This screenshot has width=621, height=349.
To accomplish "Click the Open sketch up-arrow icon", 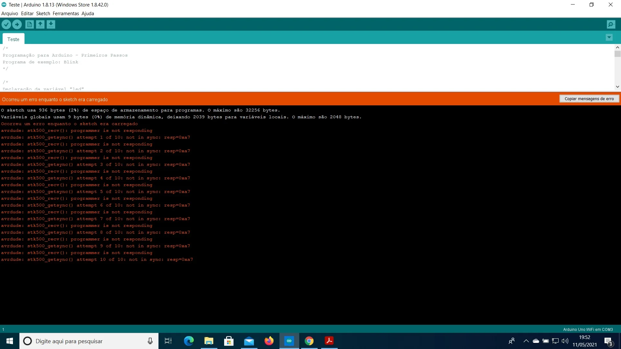I will [x=40, y=24].
